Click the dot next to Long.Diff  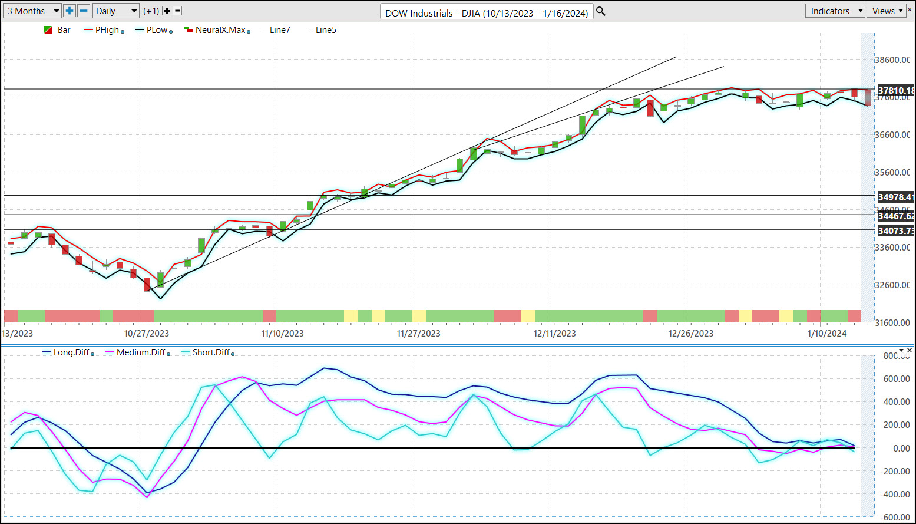point(92,354)
